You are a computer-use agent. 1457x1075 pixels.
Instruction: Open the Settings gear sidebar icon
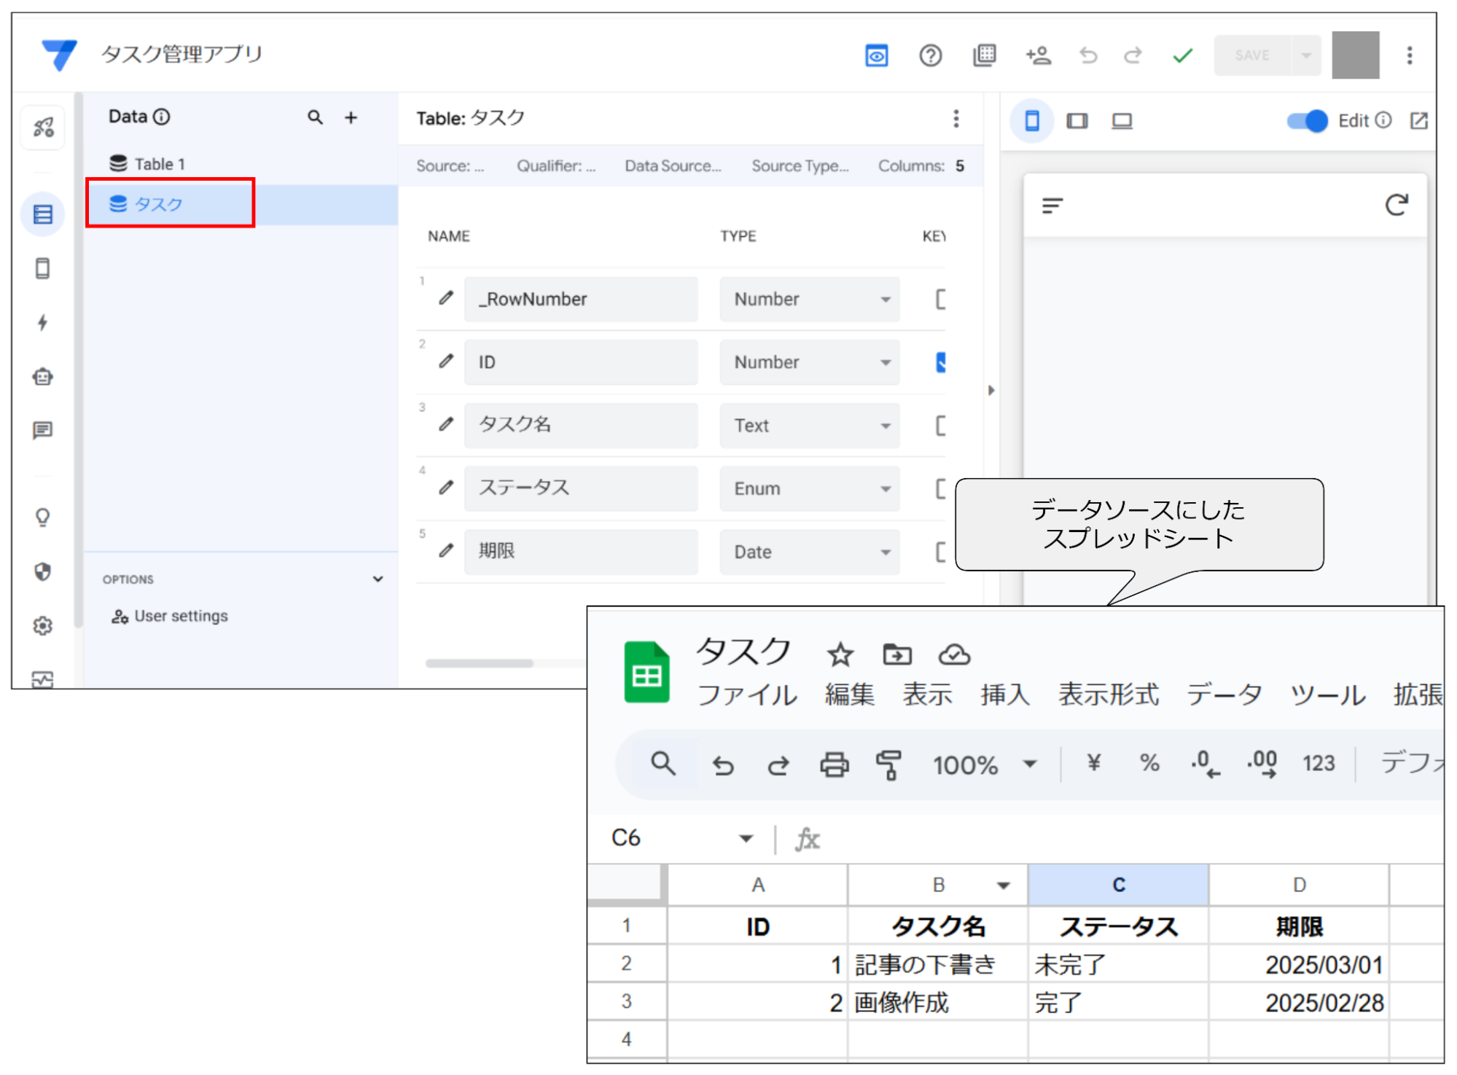tap(43, 625)
